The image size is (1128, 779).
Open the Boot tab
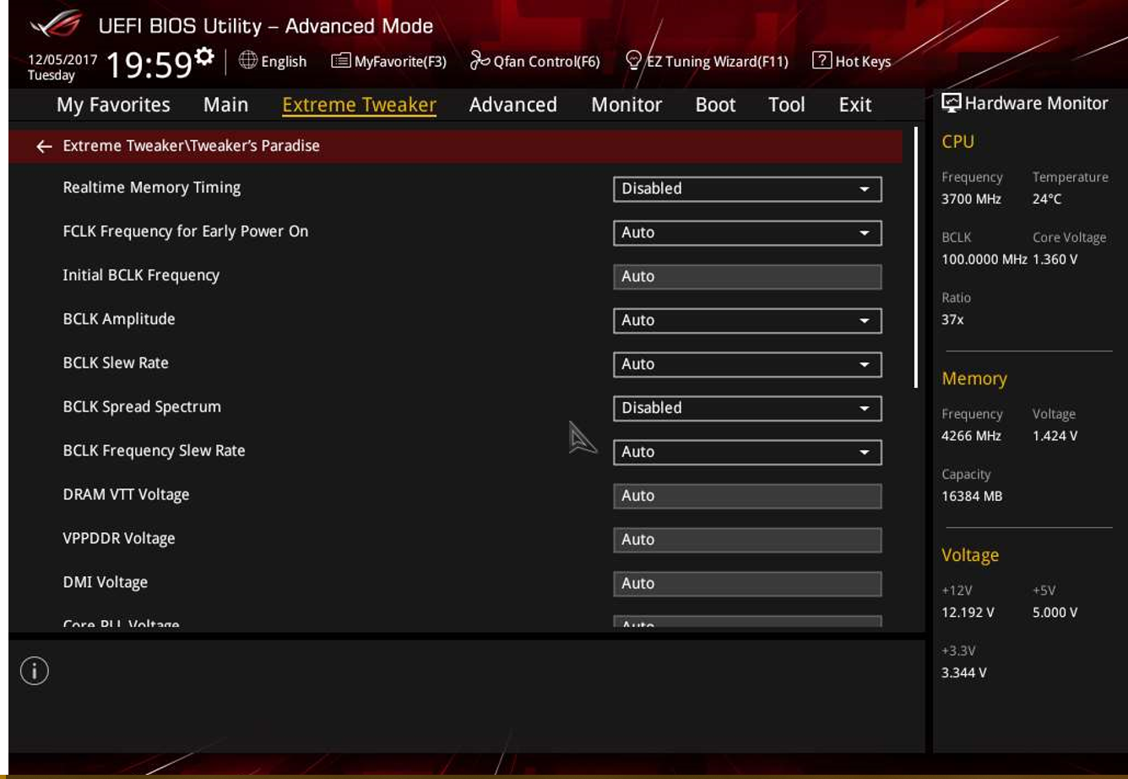(x=716, y=105)
